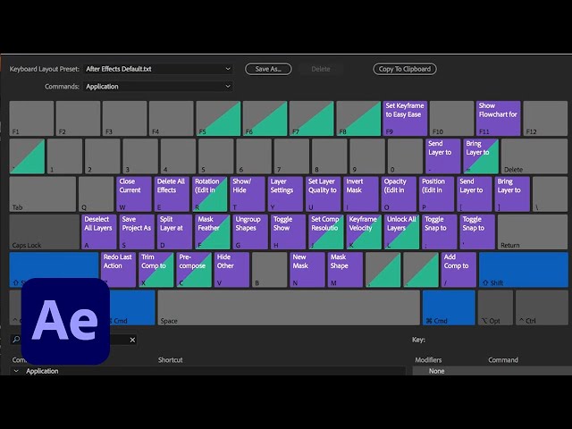The width and height of the screenshot is (572, 429).
Task: Select the Z Redo Last Action key
Action: (x=118, y=270)
